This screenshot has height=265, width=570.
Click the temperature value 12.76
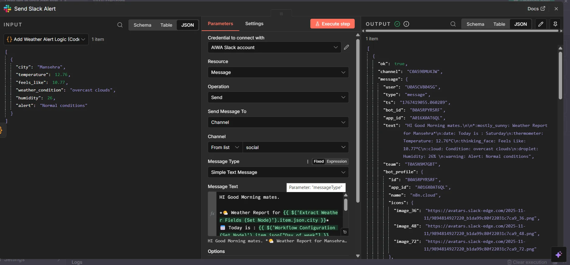coord(61,75)
